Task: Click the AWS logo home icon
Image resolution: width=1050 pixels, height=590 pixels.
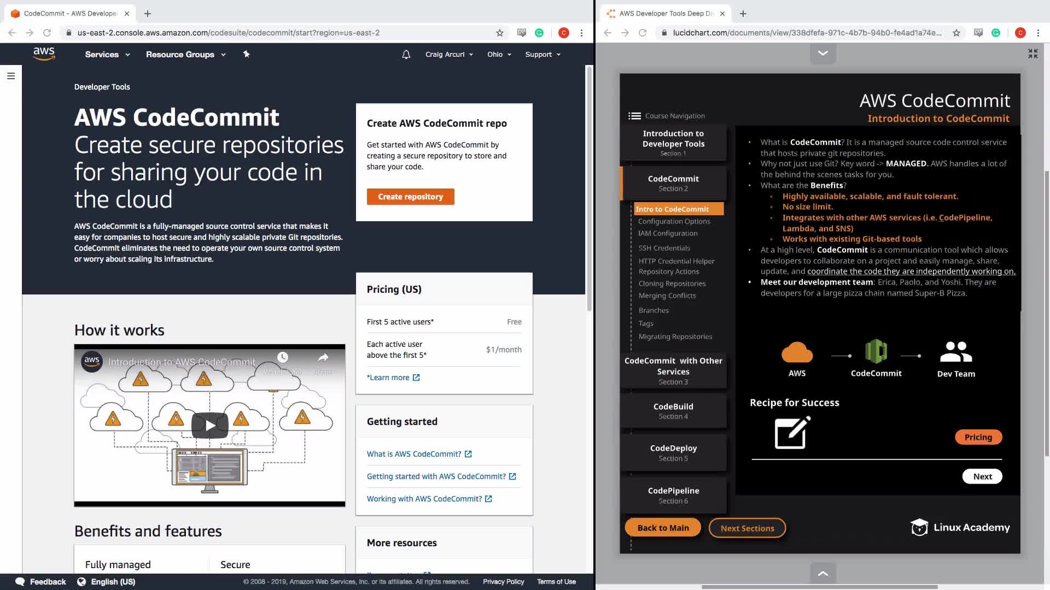Action: [x=44, y=54]
